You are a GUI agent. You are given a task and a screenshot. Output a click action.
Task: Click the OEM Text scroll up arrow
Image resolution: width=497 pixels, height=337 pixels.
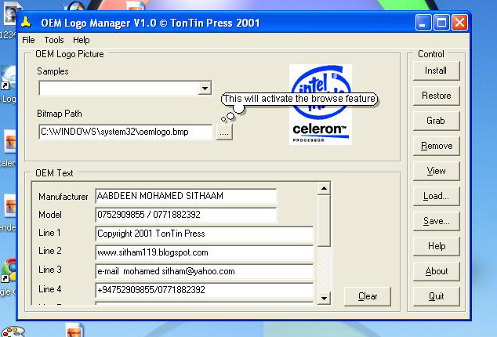click(x=324, y=189)
